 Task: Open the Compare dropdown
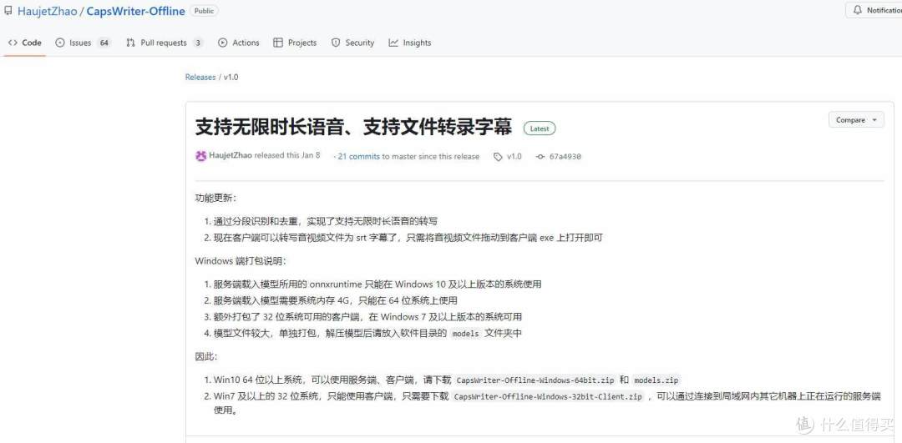click(857, 119)
